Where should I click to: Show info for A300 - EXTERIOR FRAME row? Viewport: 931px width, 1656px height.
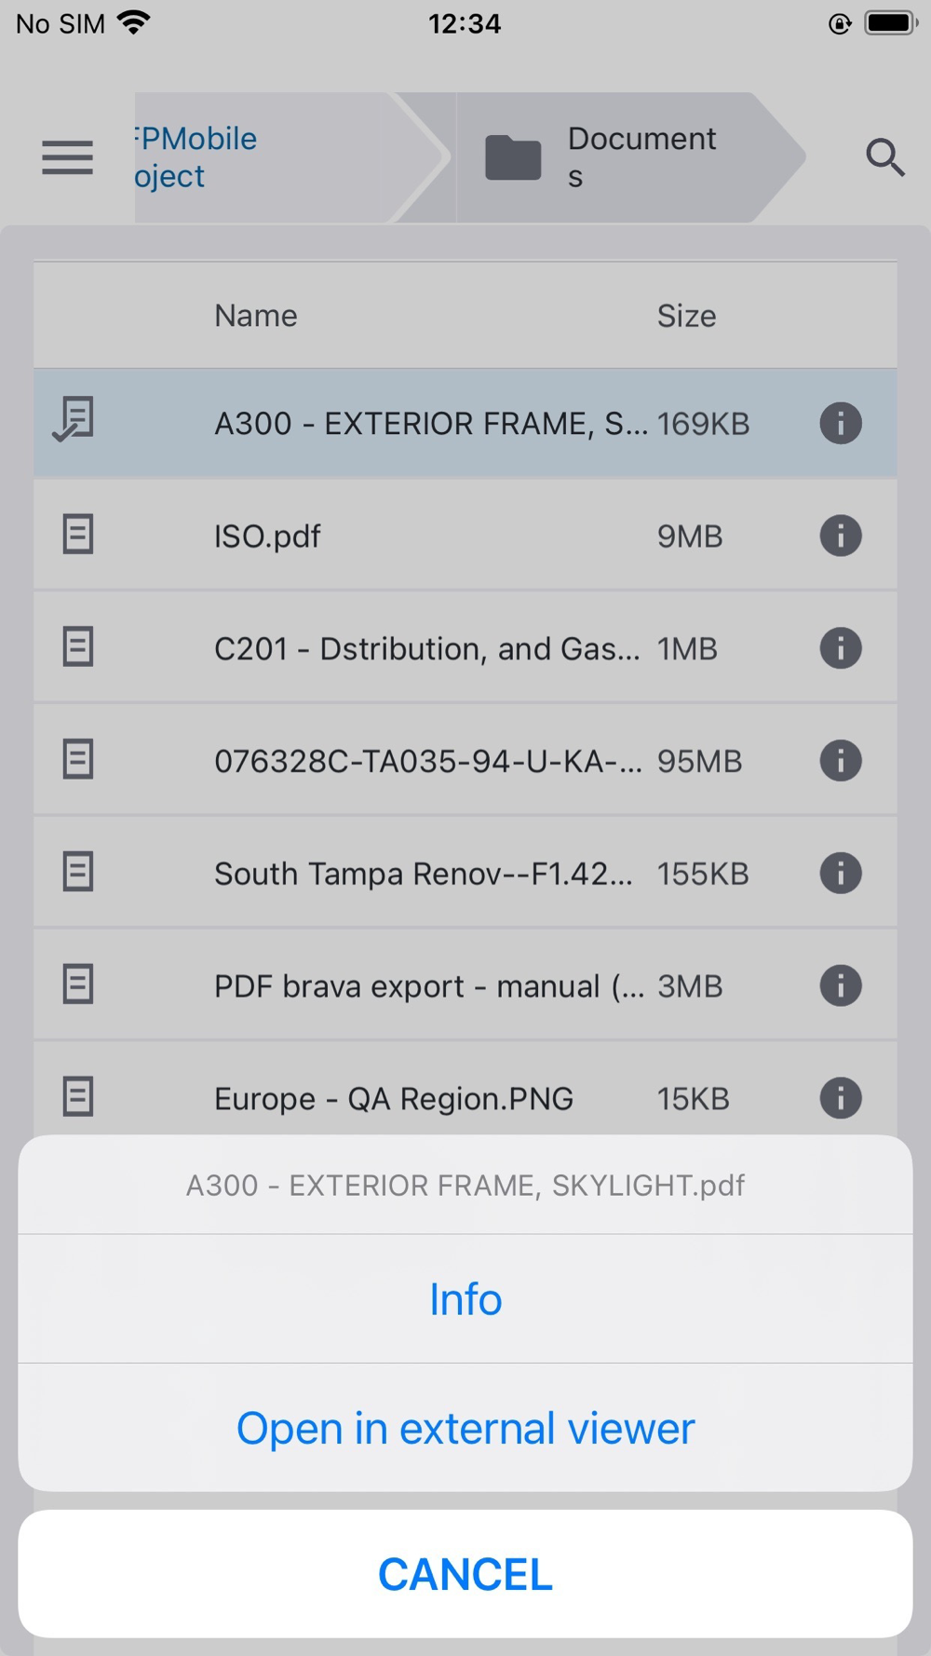pyautogui.click(x=840, y=424)
